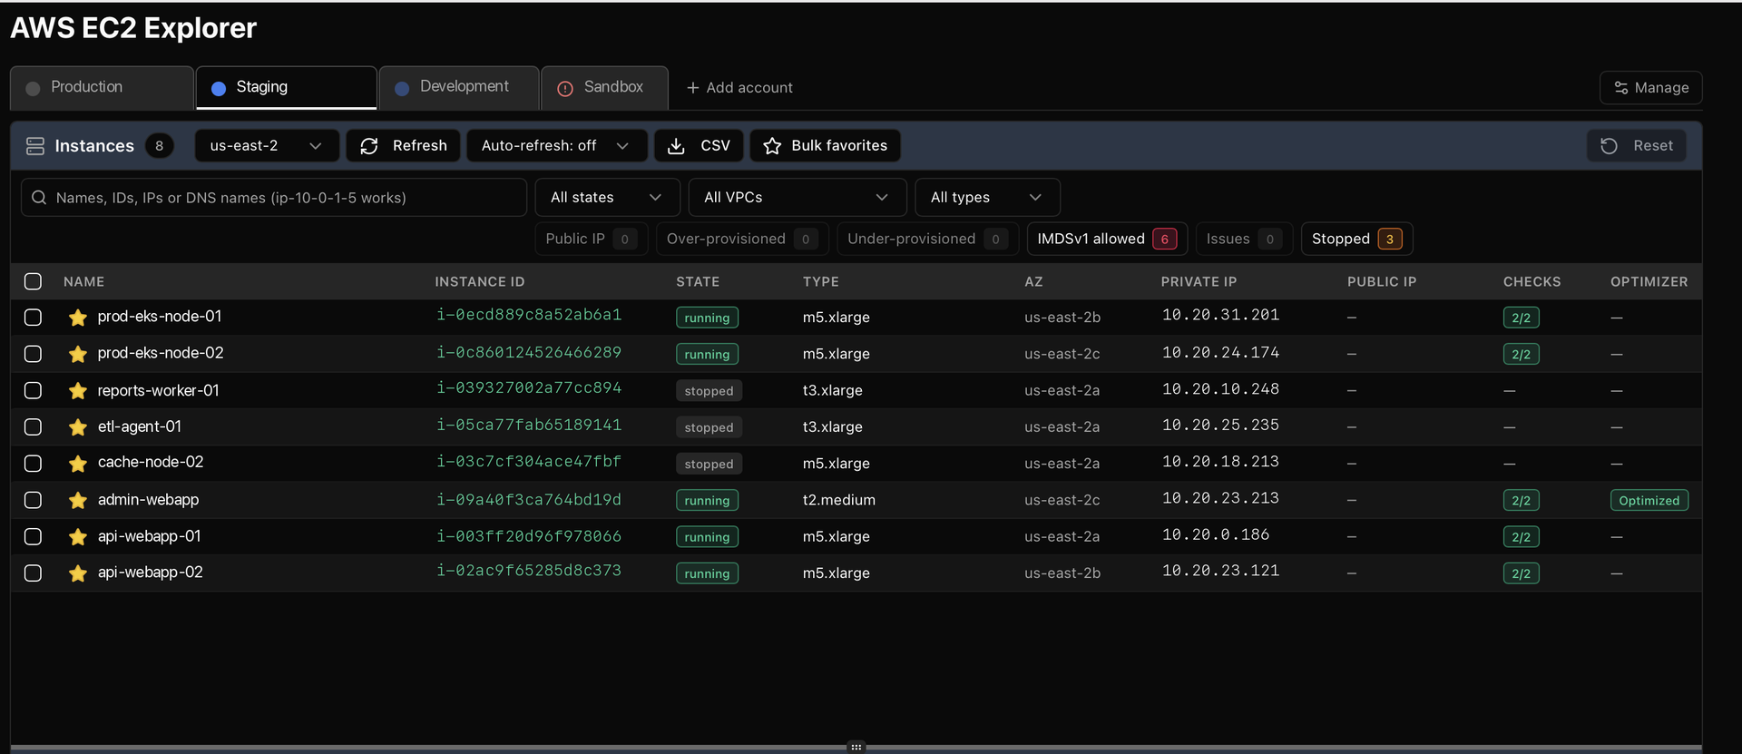Open the us-east-2 region dropdown
Viewport: 1742px width, 754px height.
click(267, 146)
